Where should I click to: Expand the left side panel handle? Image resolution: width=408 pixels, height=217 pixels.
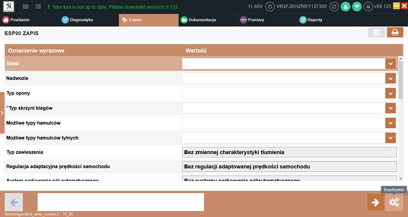(2, 113)
